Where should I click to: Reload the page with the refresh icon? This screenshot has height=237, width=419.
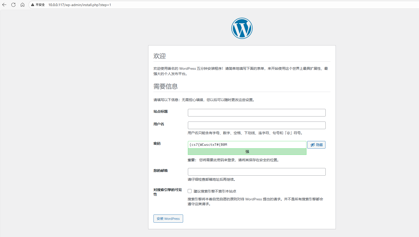tap(13, 5)
